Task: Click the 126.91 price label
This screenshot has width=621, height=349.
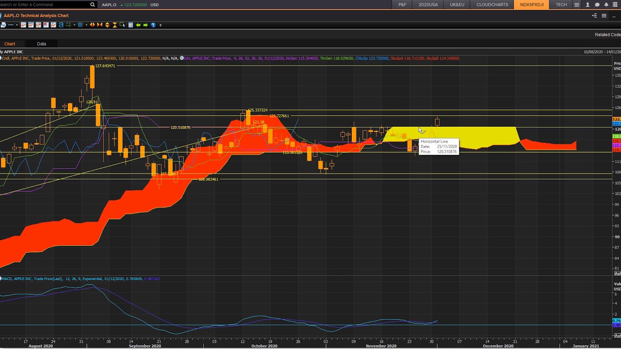Action: tap(91, 102)
